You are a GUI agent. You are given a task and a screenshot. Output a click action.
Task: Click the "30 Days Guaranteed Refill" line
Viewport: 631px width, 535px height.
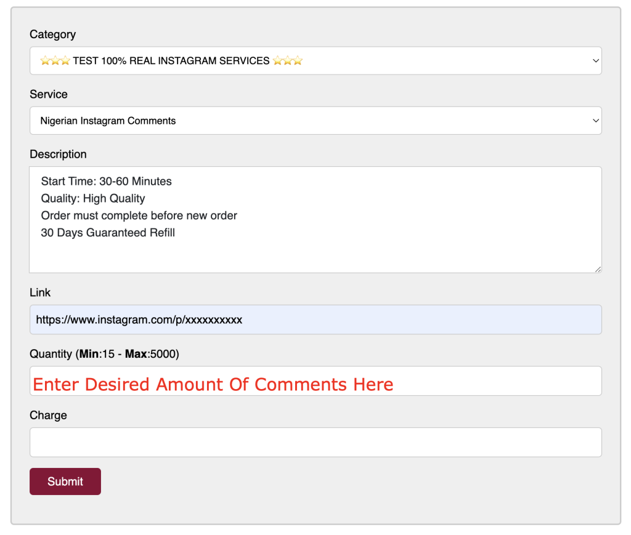(x=108, y=233)
